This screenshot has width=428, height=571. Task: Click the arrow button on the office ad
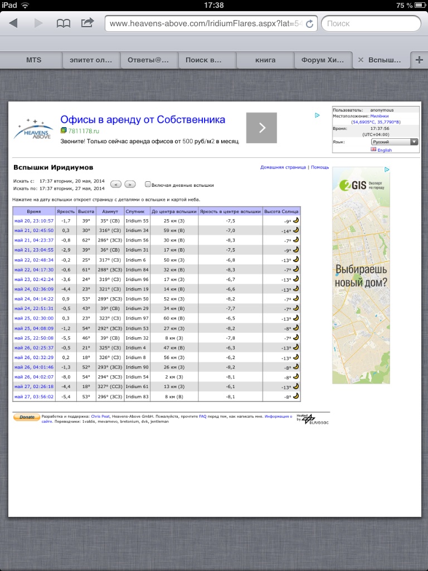tap(261, 128)
